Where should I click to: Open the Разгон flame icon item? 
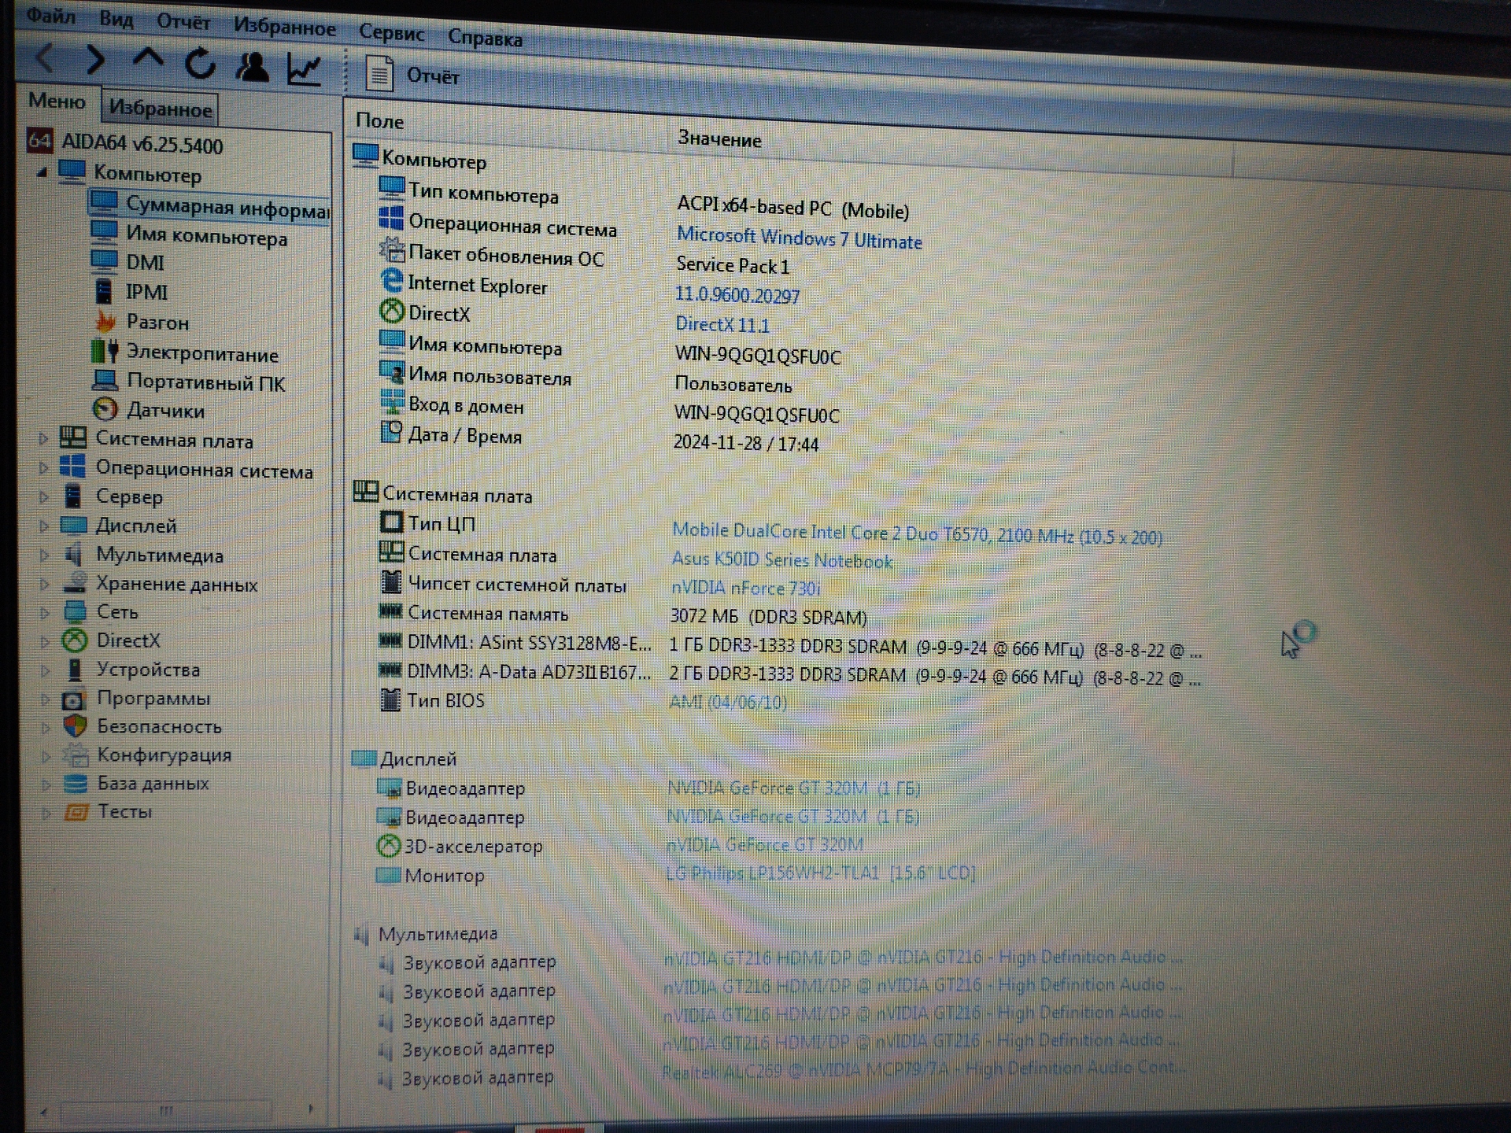click(105, 322)
